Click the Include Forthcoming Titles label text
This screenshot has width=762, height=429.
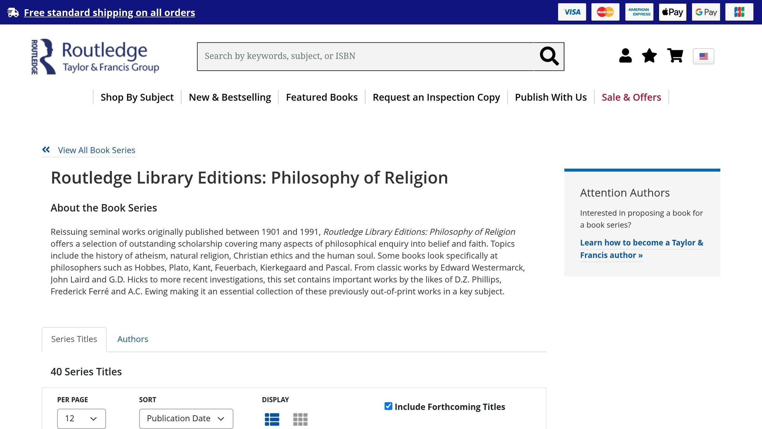coord(450,407)
